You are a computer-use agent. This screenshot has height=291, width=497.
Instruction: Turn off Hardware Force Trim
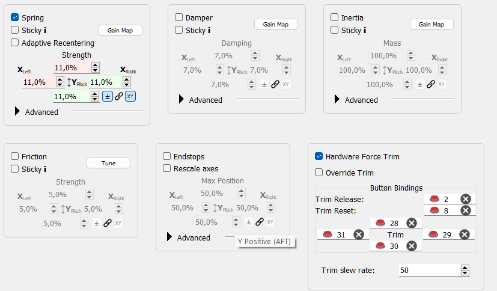coord(319,156)
